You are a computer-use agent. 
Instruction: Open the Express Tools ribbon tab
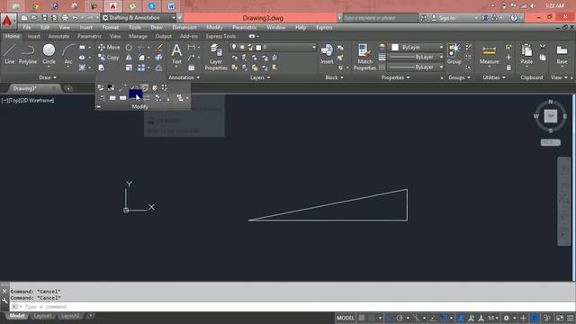[220, 36]
